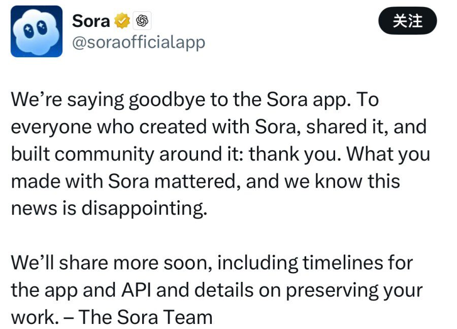Click the OpenAI affiliation badge icon
Image resolution: width=457 pixels, height=329 pixels.
[x=142, y=21]
